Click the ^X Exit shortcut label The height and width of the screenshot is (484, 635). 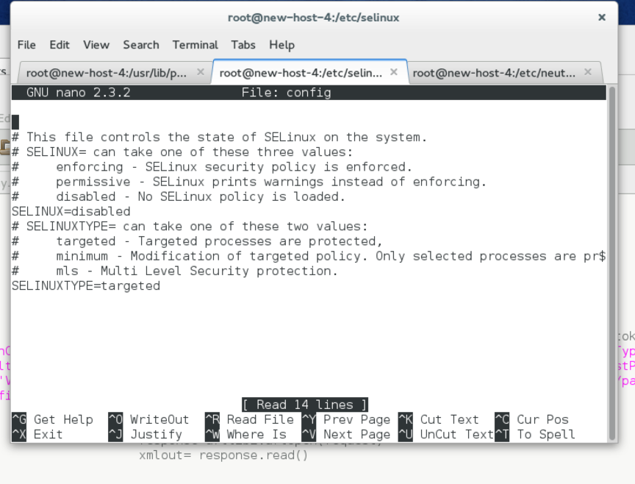35,434
